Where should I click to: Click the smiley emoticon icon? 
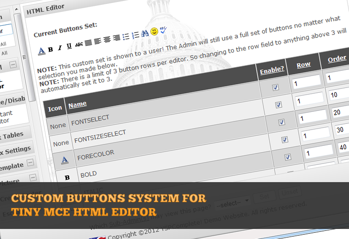click(x=154, y=32)
